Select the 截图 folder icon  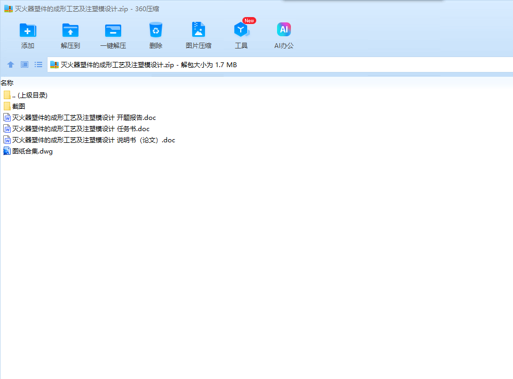[x=7, y=106]
